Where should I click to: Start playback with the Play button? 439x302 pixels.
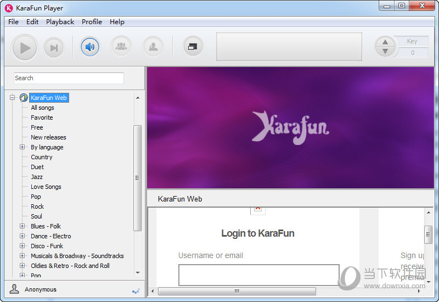(25, 48)
